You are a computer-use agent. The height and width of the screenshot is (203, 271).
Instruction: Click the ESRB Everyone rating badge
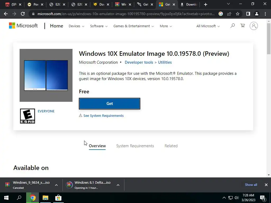coord(28,116)
